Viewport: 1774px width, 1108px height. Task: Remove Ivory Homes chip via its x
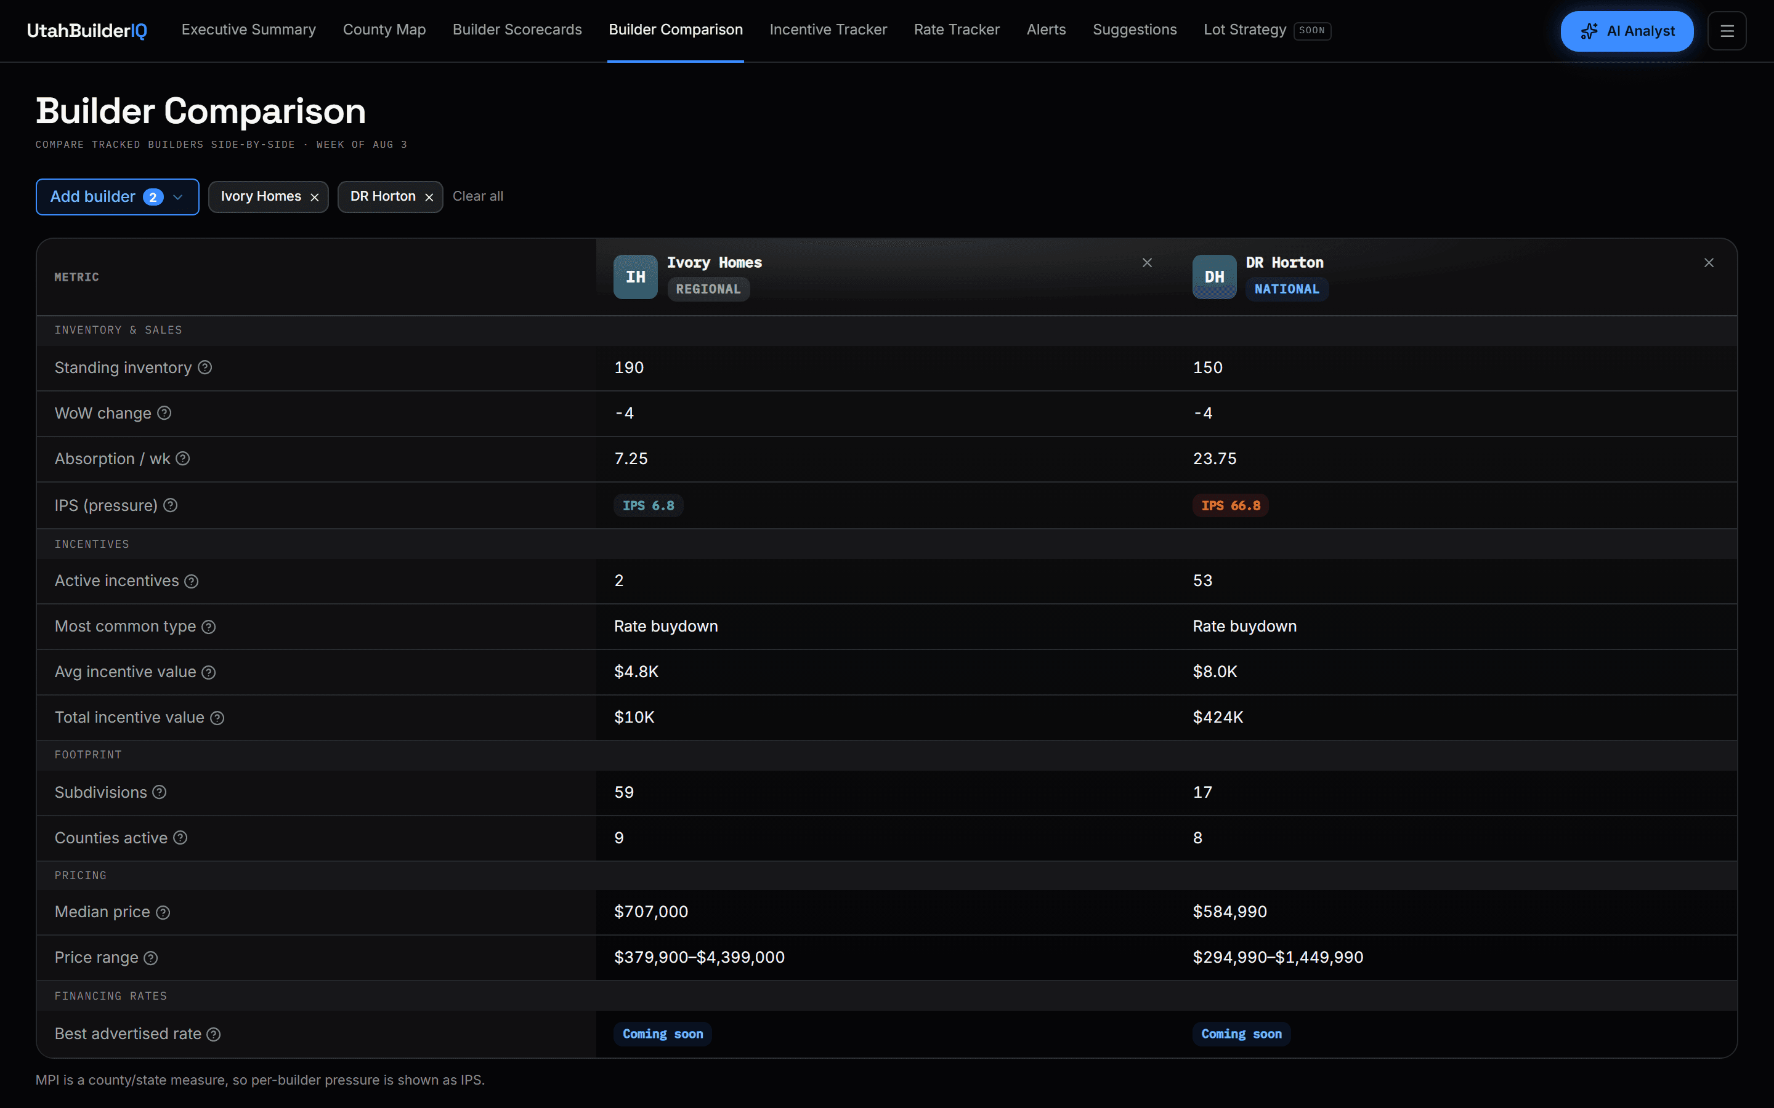(315, 197)
